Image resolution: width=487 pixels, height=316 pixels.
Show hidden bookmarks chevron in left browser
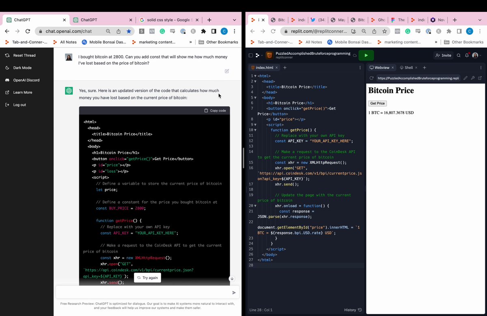tap(190, 42)
